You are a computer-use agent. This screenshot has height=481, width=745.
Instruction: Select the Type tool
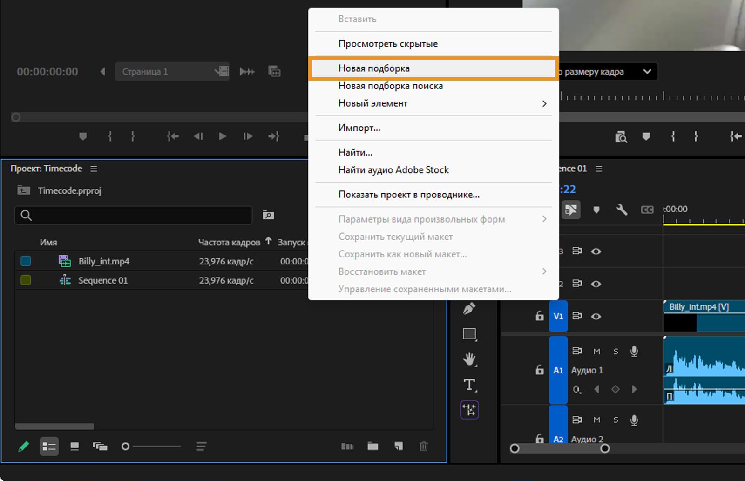pyautogui.click(x=469, y=385)
